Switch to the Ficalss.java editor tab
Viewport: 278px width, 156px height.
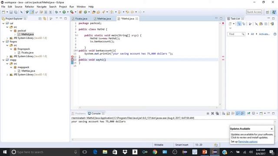pyautogui.click(x=81, y=19)
